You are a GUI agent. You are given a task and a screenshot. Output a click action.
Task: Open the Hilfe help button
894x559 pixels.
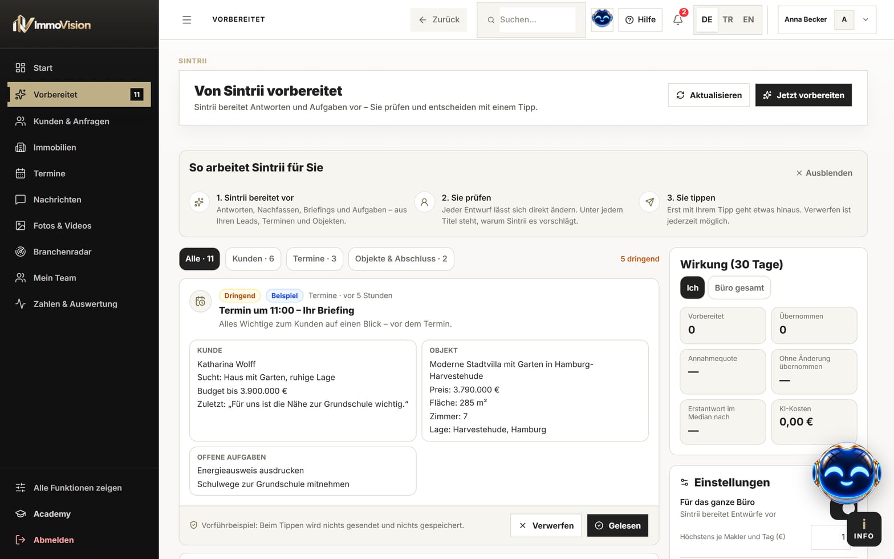pos(640,19)
